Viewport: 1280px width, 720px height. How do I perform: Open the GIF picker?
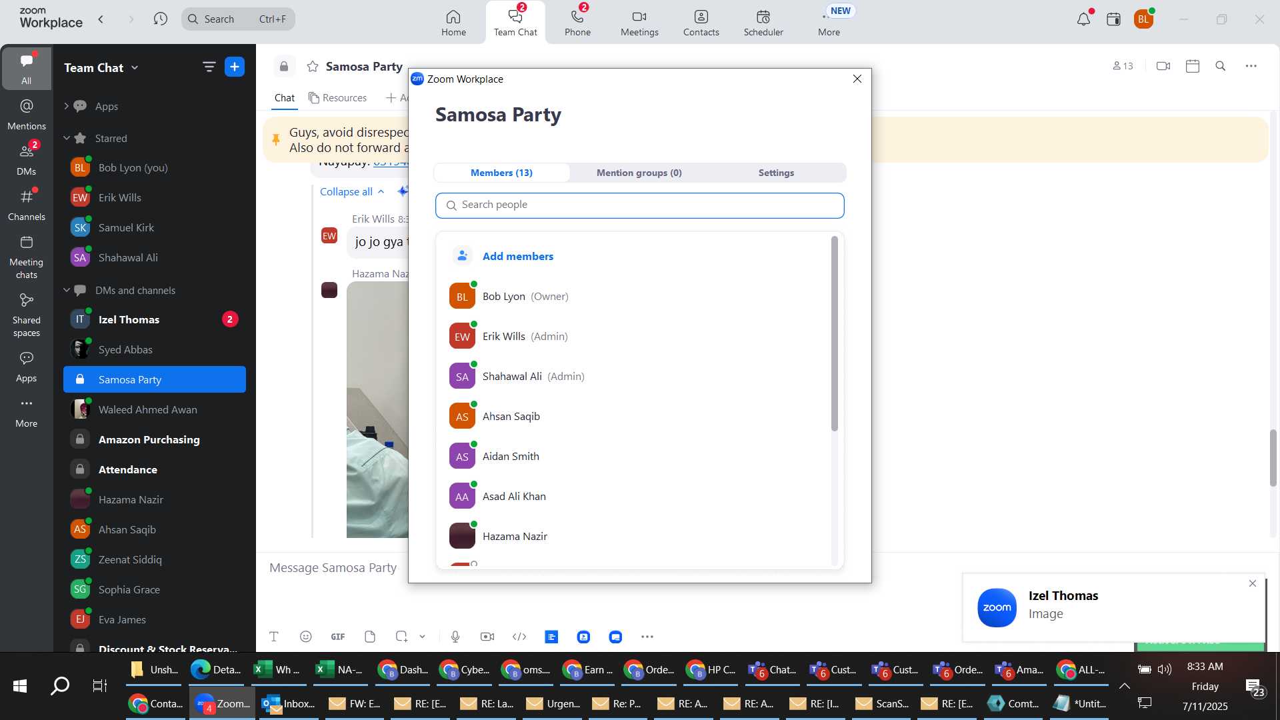pyautogui.click(x=338, y=637)
